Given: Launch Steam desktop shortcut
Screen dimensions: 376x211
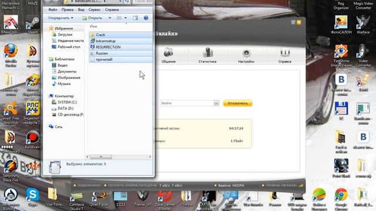Looking at the screenshot, I should coord(33,25).
